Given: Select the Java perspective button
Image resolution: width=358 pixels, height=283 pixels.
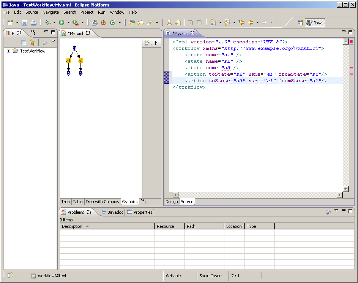Looking at the screenshot, I should [315, 23].
